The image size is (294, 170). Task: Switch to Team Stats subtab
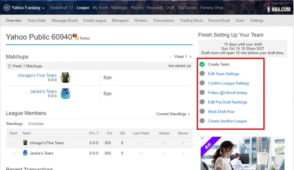(x=37, y=21)
